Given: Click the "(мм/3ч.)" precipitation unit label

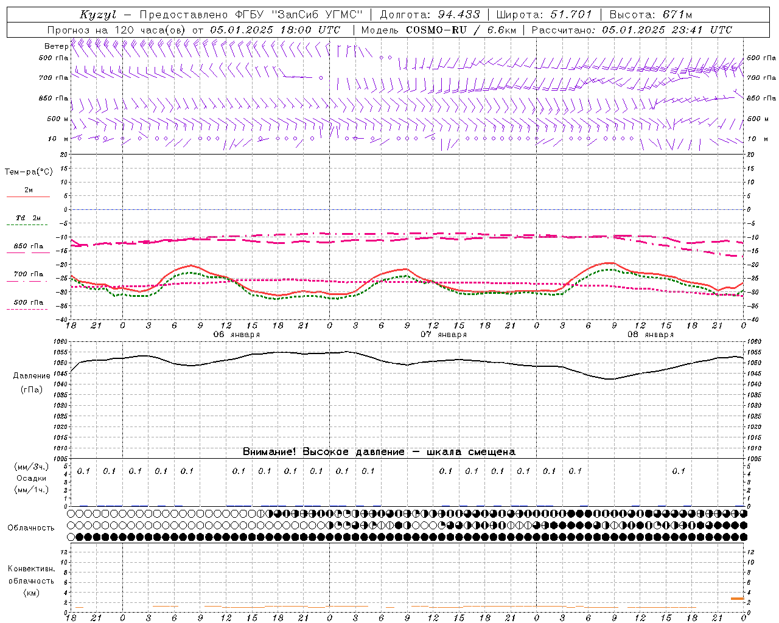Looking at the screenshot, I should pos(32,467).
